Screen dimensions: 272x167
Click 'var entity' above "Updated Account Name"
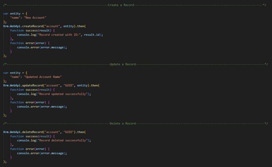tap(12, 73)
